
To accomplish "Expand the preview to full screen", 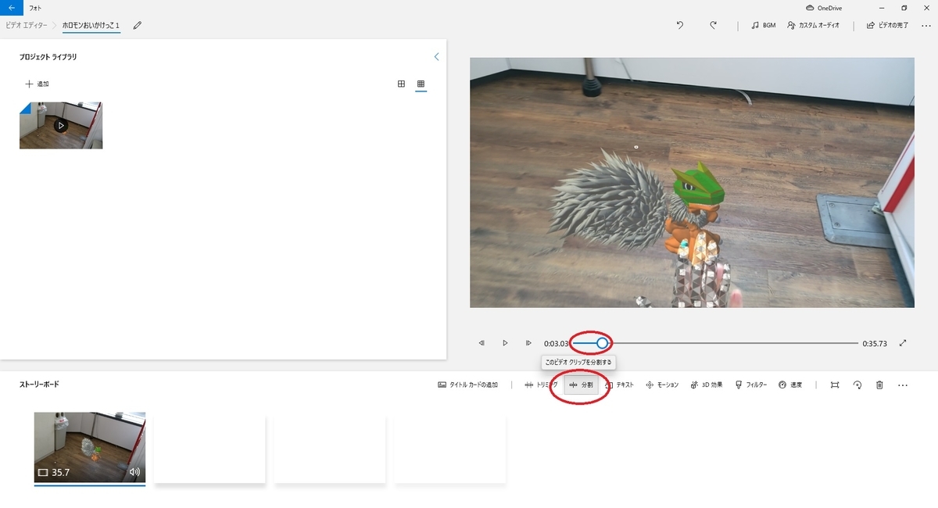I will coord(903,343).
